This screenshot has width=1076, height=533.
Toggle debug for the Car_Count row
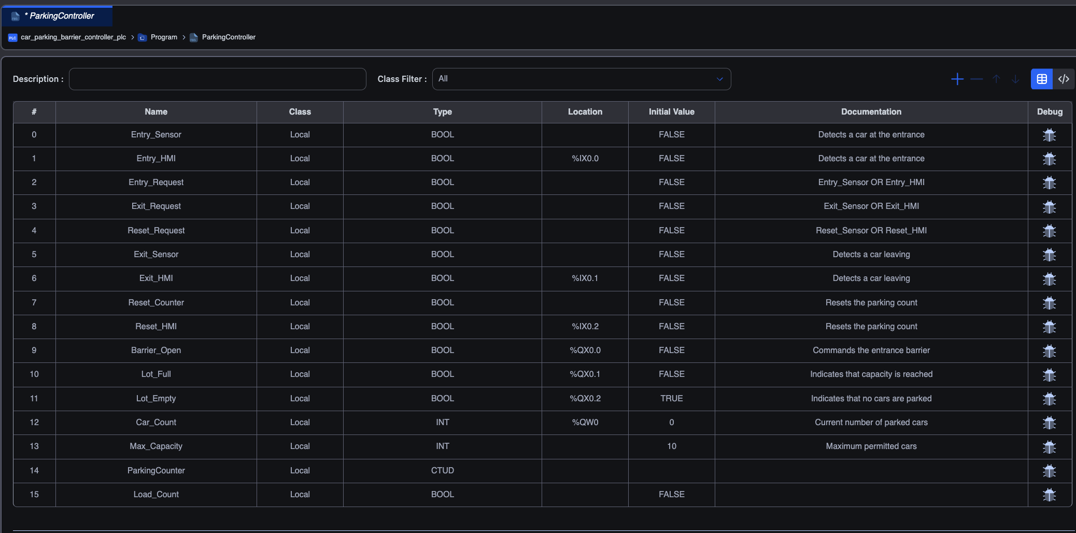tap(1049, 423)
